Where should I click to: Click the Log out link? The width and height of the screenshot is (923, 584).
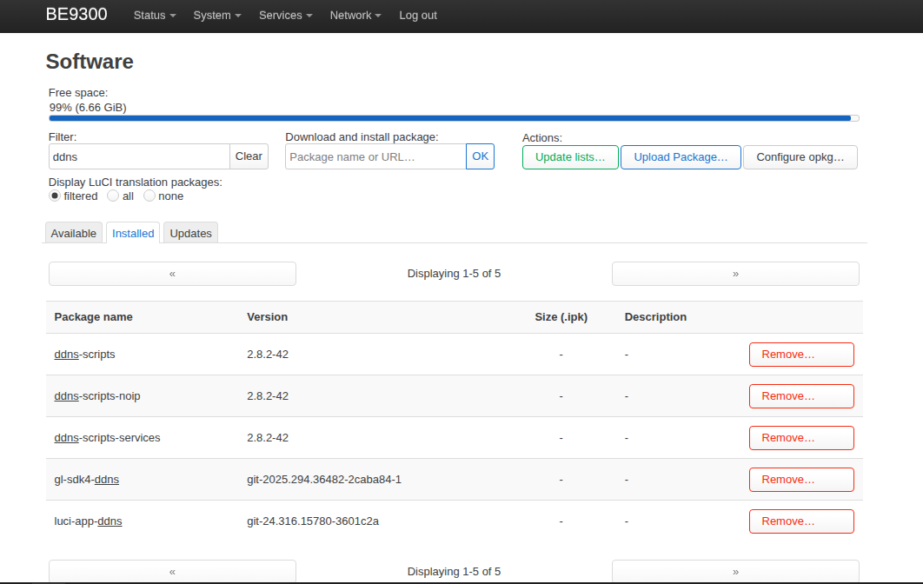(418, 16)
